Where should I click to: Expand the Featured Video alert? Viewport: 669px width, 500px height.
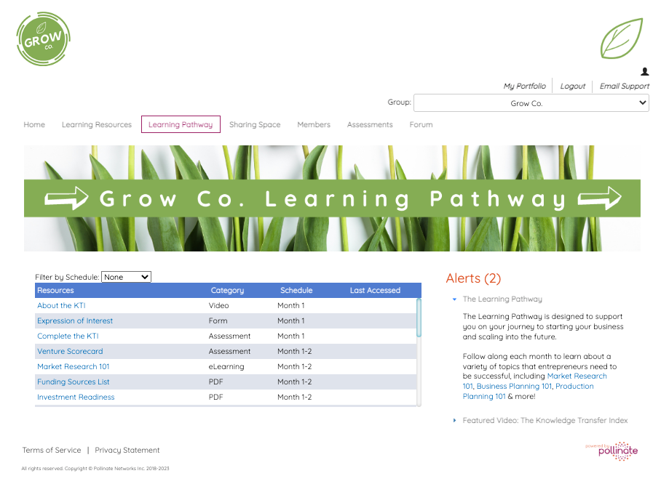(453, 420)
